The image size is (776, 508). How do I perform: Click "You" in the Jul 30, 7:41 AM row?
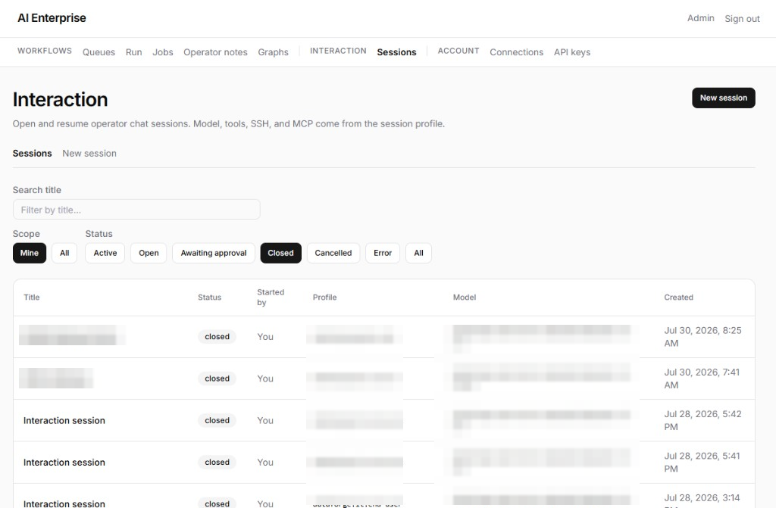click(x=264, y=379)
